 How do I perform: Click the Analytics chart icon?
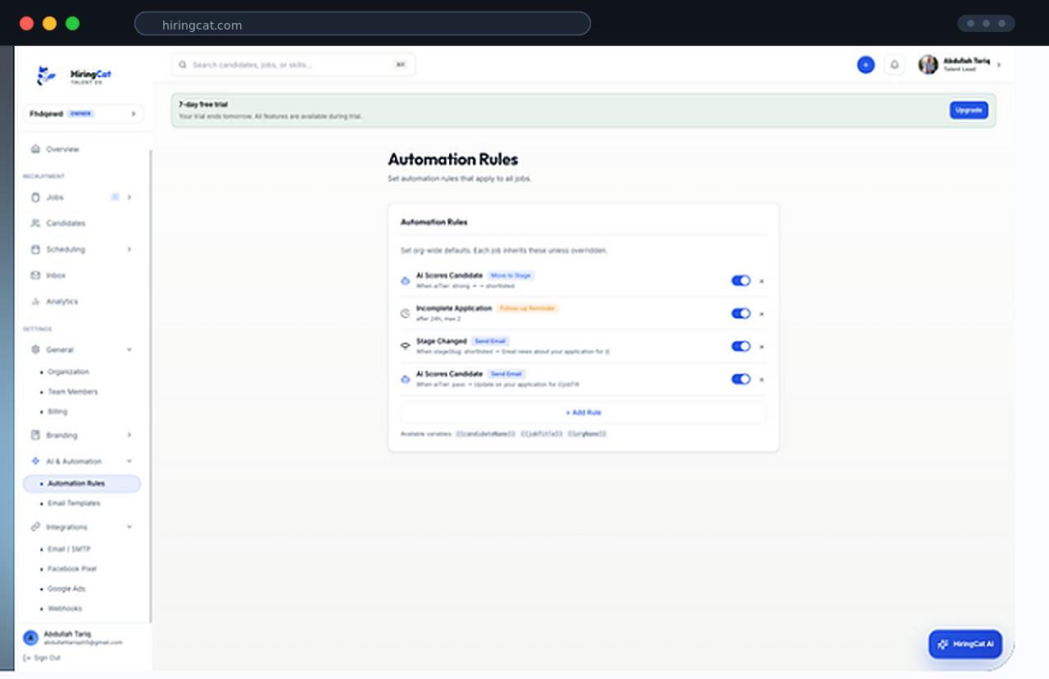tap(35, 302)
